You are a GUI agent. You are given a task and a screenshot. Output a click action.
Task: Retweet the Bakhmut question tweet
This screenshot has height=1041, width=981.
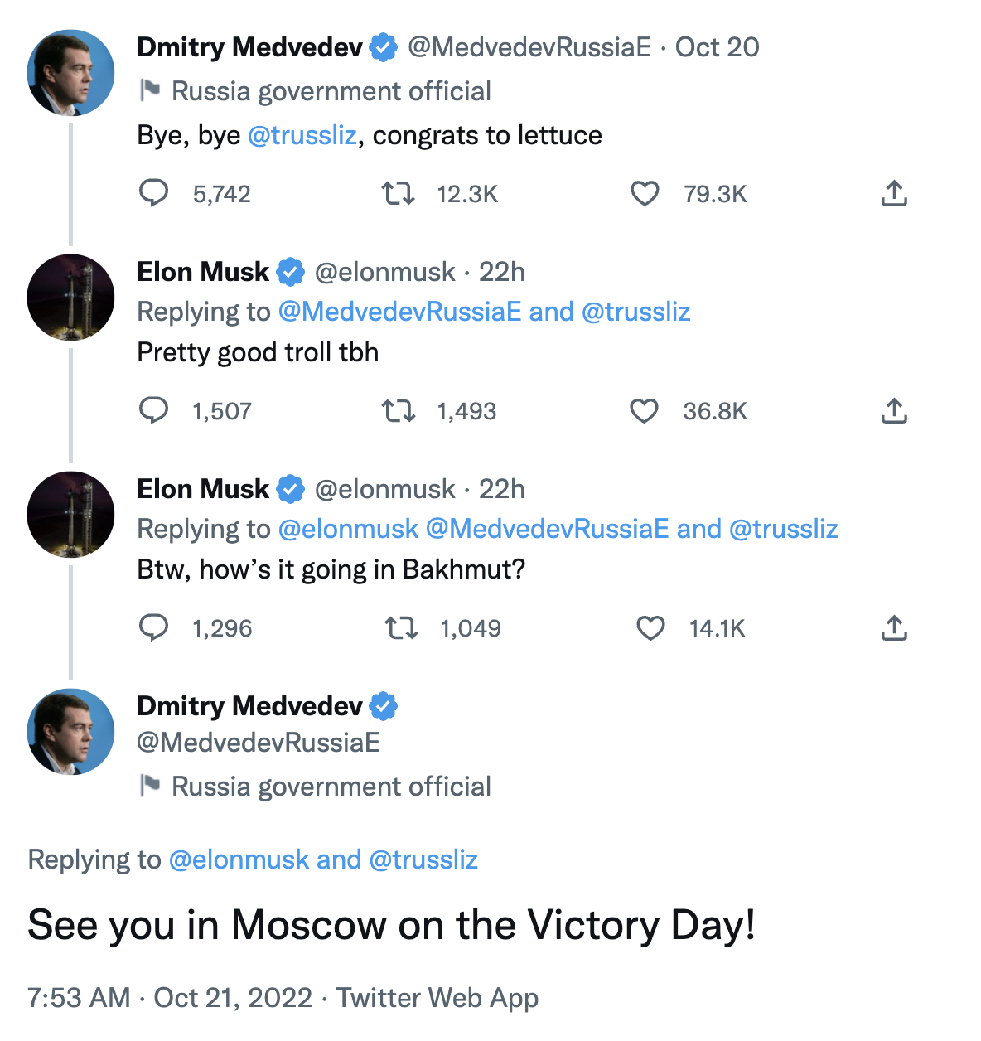[x=401, y=628]
